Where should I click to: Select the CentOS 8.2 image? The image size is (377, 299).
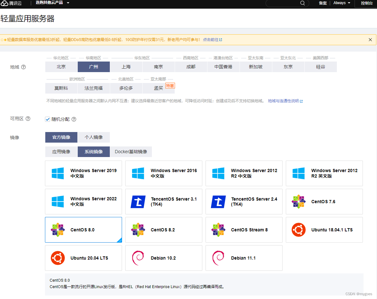tap(164, 230)
